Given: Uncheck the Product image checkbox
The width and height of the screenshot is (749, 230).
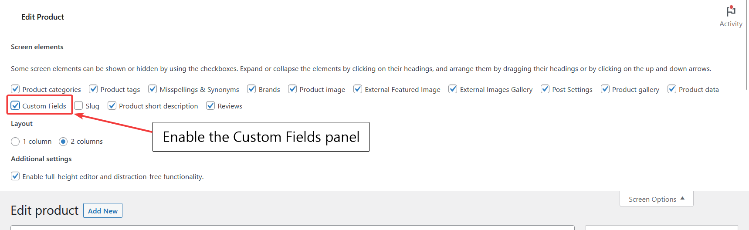Looking at the screenshot, I should click(292, 89).
